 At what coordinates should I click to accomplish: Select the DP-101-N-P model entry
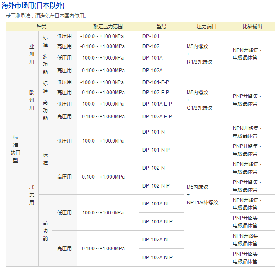pyautogui.click(x=156, y=150)
